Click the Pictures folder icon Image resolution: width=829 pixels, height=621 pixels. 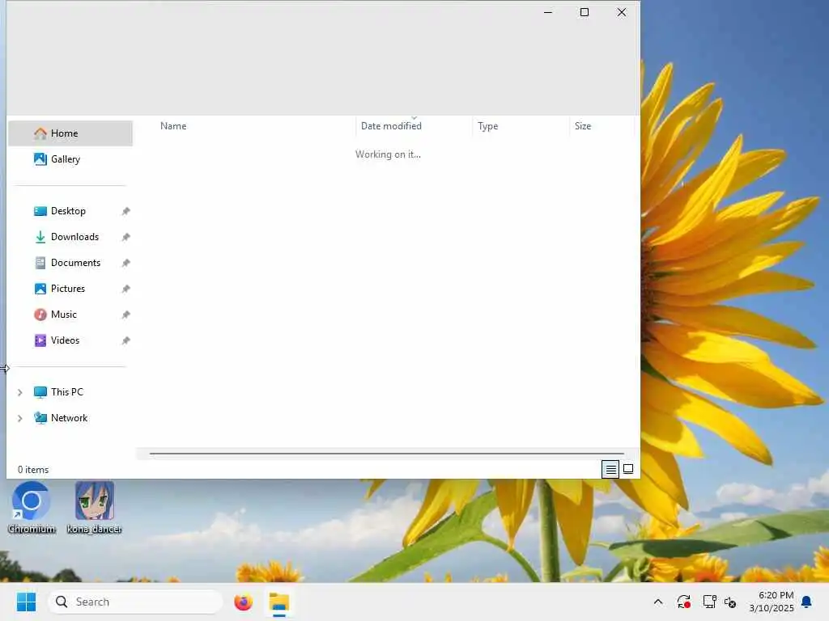[40, 289]
